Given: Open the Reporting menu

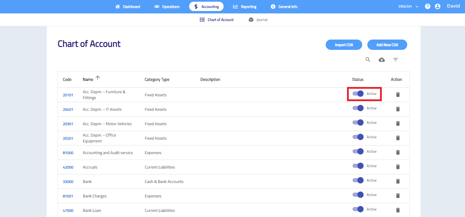Looking at the screenshot, I should (x=245, y=7).
